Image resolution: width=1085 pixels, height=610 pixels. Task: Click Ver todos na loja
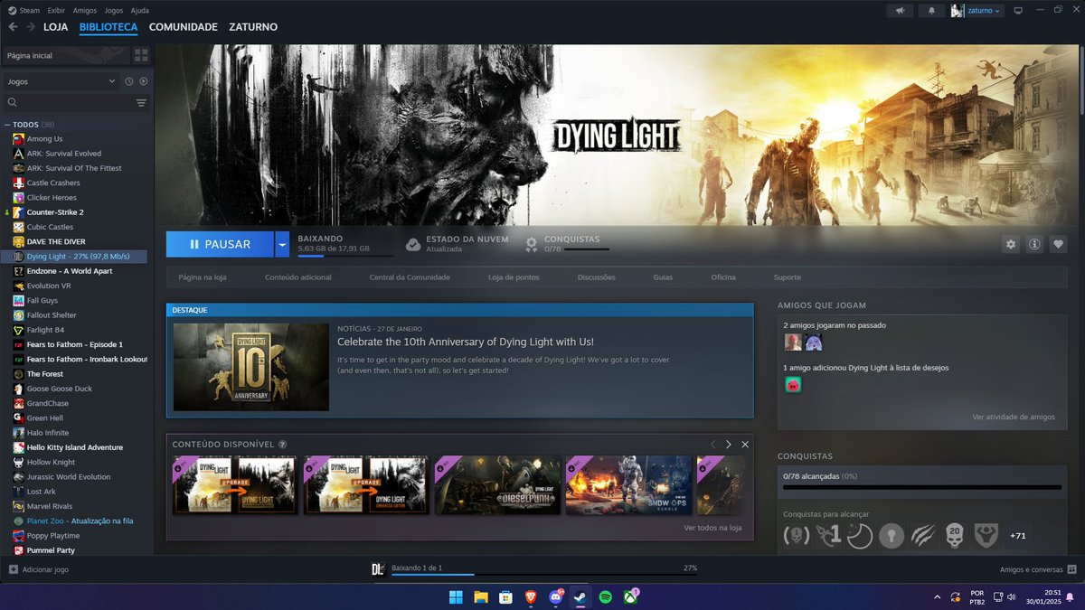(712, 528)
